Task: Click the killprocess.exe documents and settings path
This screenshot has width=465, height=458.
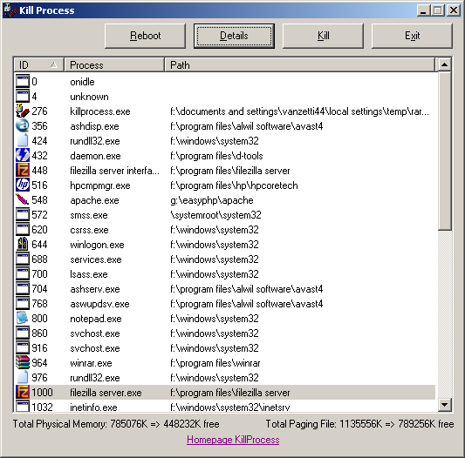Action: pos(299,111)
